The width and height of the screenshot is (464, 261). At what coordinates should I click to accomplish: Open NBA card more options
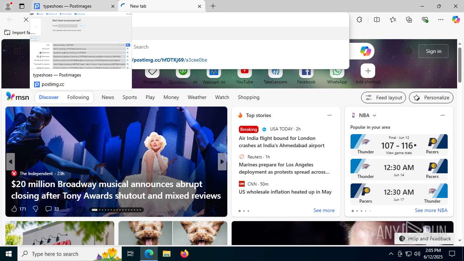442,115
